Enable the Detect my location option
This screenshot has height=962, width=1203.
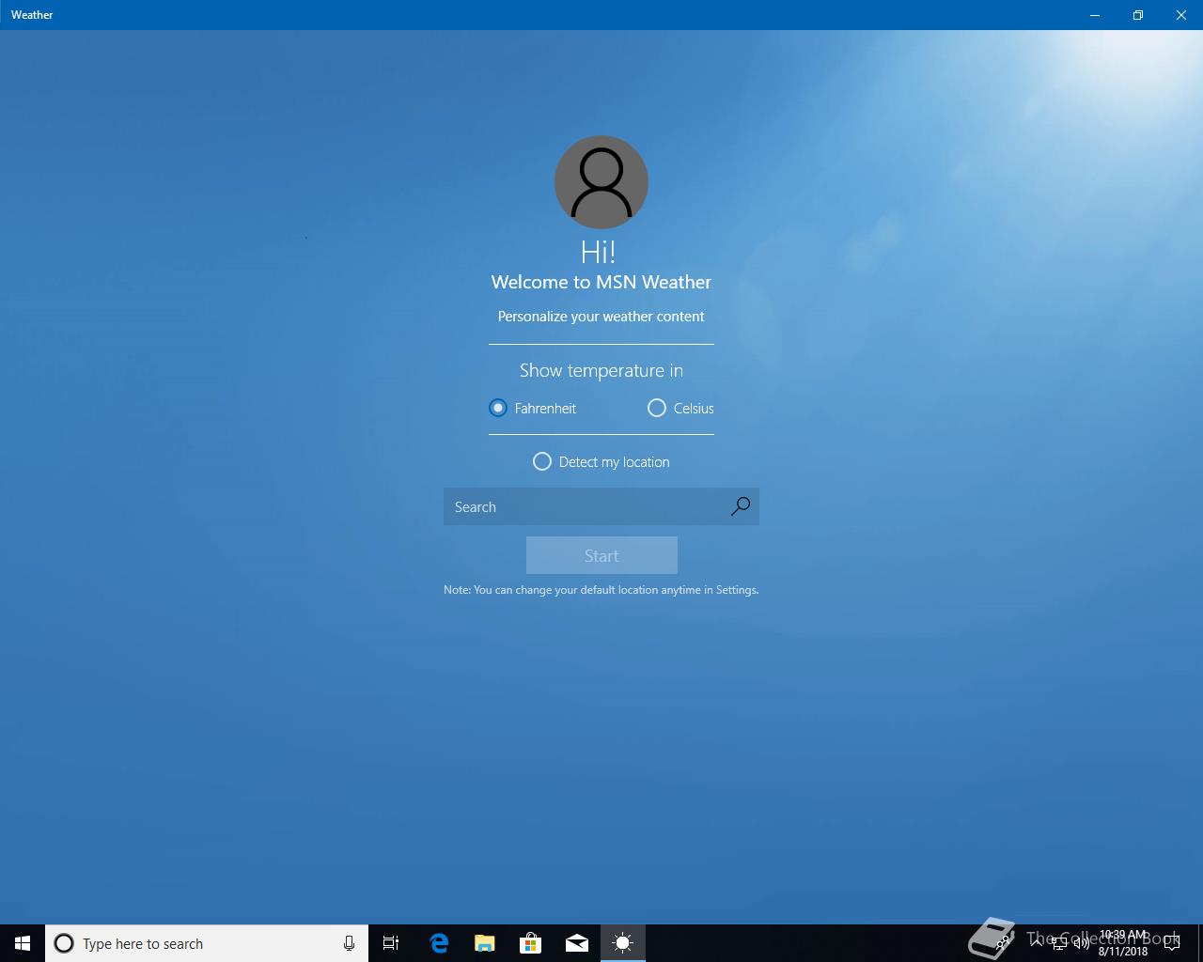[601, 461]
